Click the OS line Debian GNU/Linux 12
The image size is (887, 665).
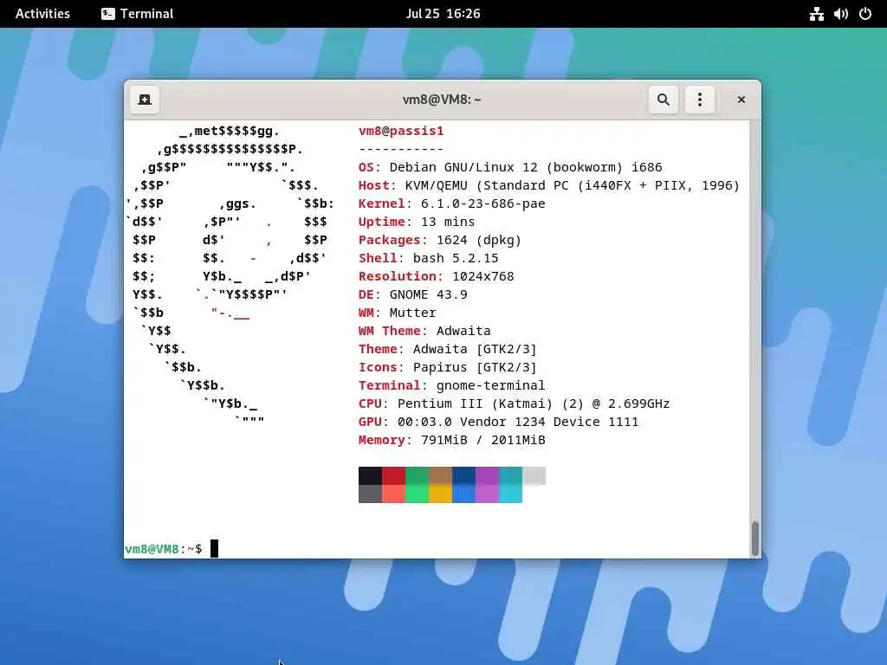point(509,167)
